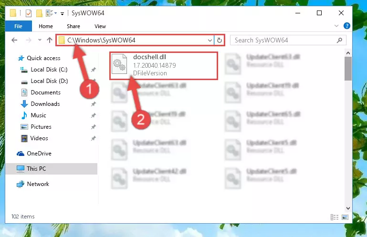Go forward with the Forward arrow
The height and width of the screenshot is (237, 367).
coord(29,40)
